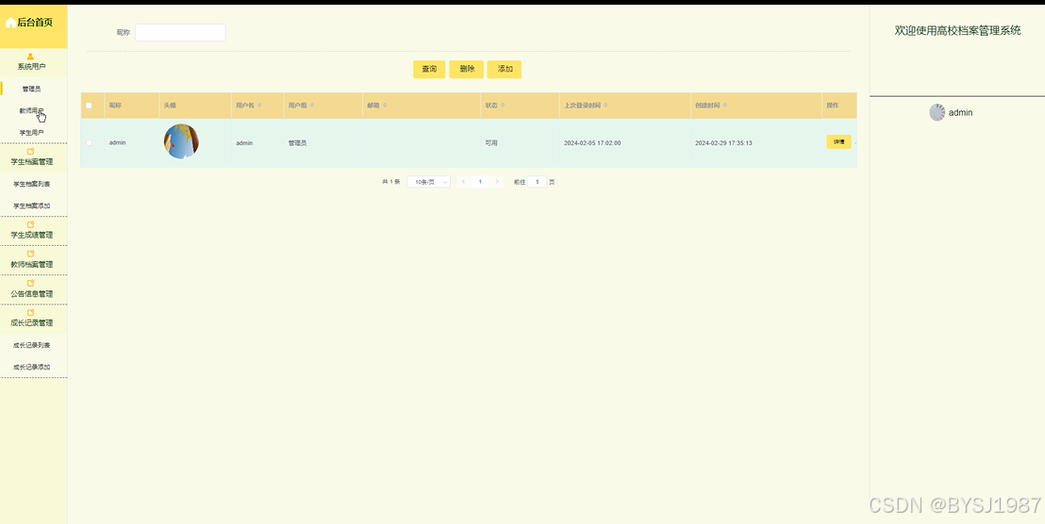
Task: Select 学生用户 in the sidebar
Action: point(31,133)
